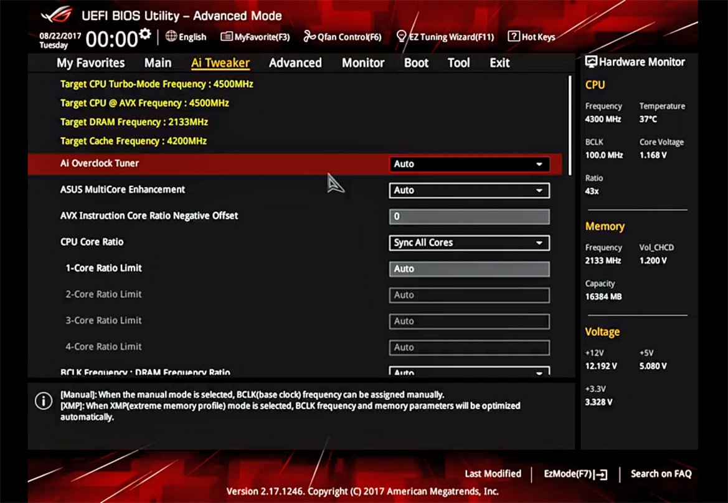Viewport: 728px width, 503px height.
Task: Click the 2-Core Ratio Limit field
Action: (470, 295)
